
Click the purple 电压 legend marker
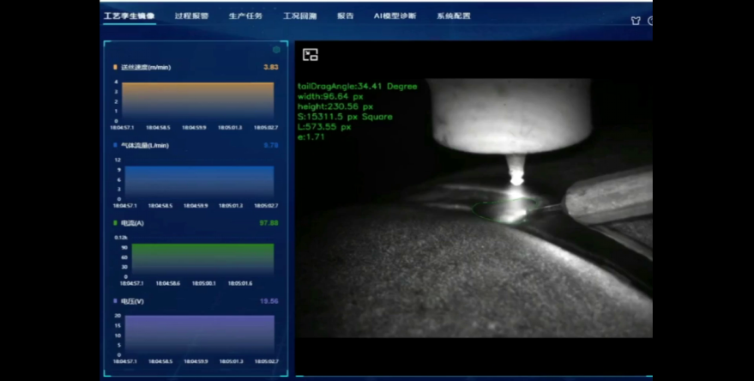click(115, 301)
